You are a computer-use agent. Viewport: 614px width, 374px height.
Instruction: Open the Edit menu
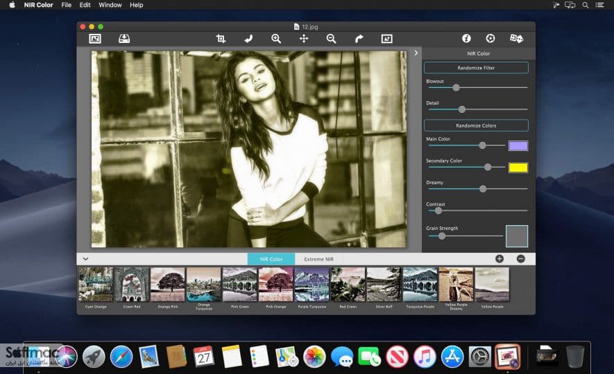tap(85, 5)
